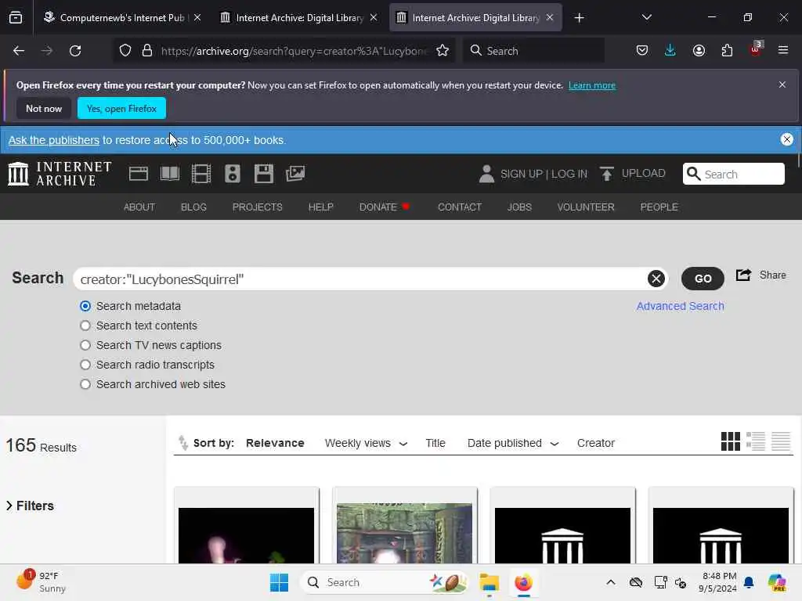Switch to tile grid view
802x601 pixels.
[731, 441]
